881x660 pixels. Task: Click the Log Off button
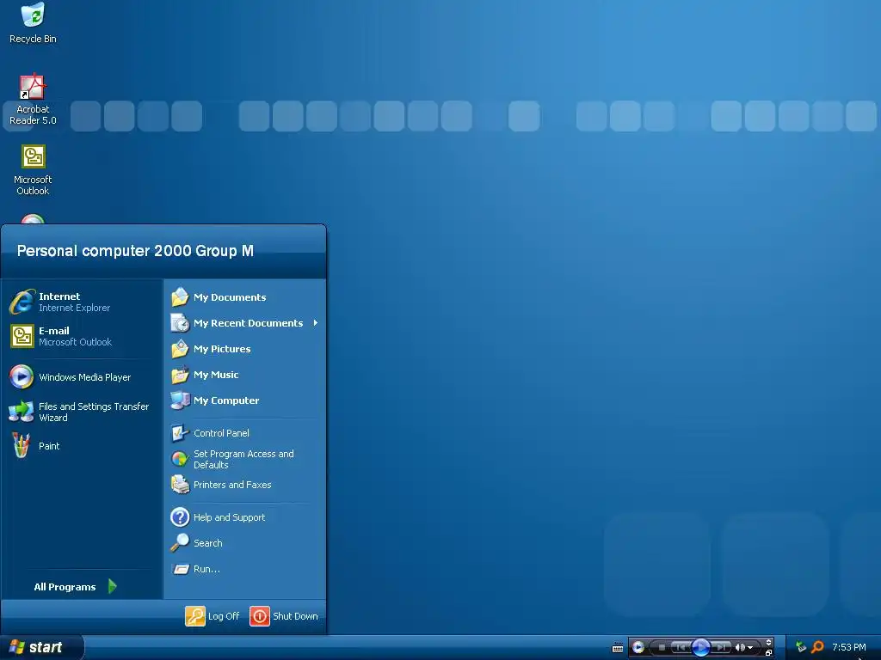pos(213,616)
